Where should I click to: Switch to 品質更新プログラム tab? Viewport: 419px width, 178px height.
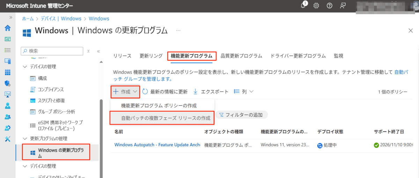coord(241,56)
